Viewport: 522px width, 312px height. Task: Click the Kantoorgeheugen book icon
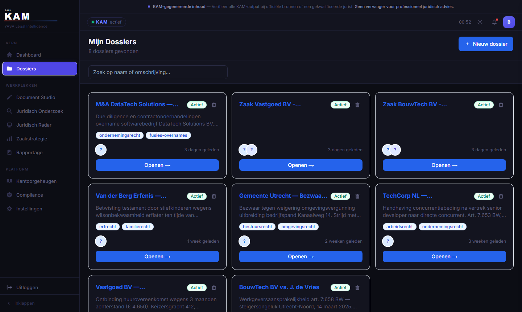tap(9, 181)
